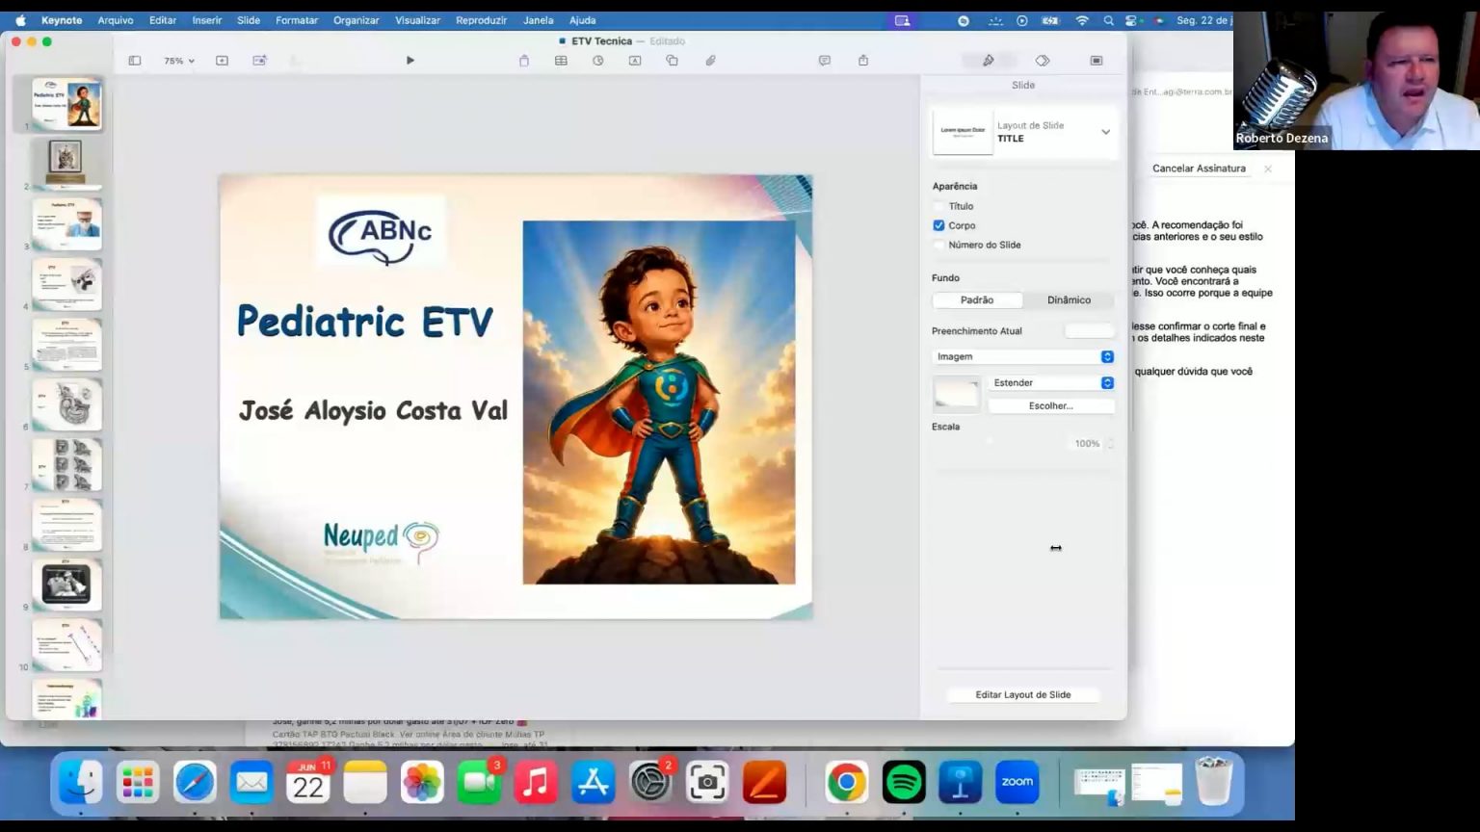This screenshot has width=1480, height=832.
Task: Select the Padrão background option
Action: pyautogui.click(x=977, y=299)
